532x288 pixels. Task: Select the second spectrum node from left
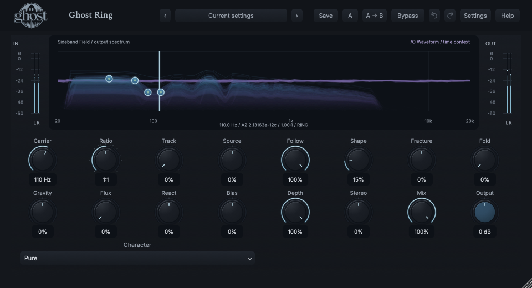point(135,80)
